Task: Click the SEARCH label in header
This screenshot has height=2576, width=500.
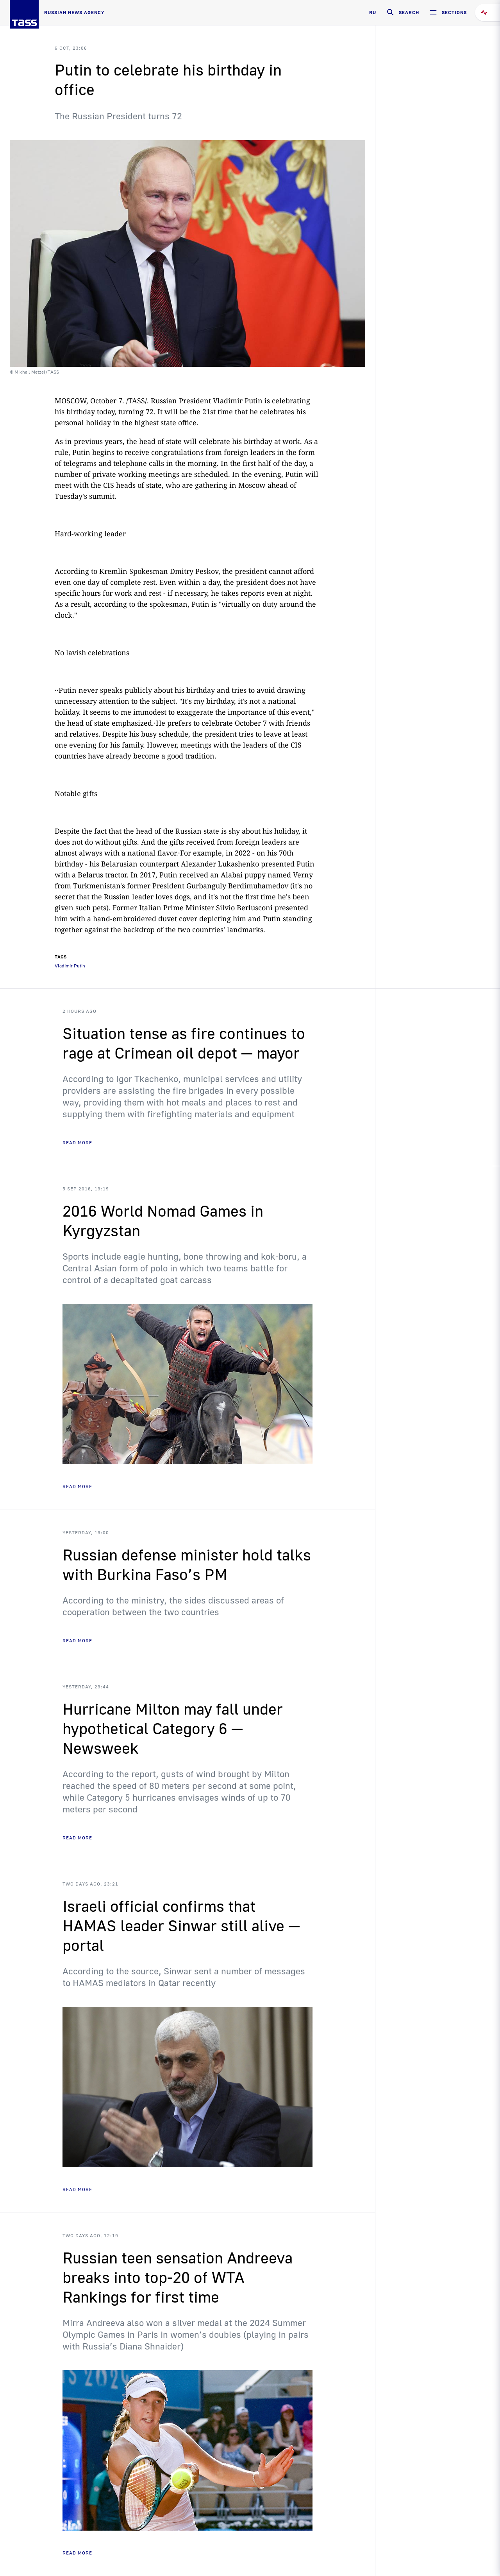Action: (409, 13)
